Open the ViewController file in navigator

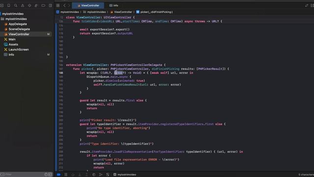[19, 34]
